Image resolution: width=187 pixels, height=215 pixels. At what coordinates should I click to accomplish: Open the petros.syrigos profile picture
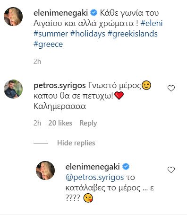pyautogui.click(x=13, y=89)
